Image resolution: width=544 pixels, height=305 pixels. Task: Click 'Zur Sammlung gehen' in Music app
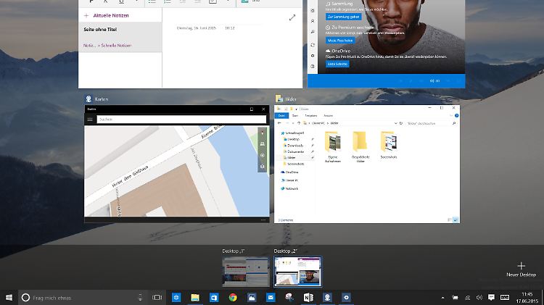pos(343,17)
